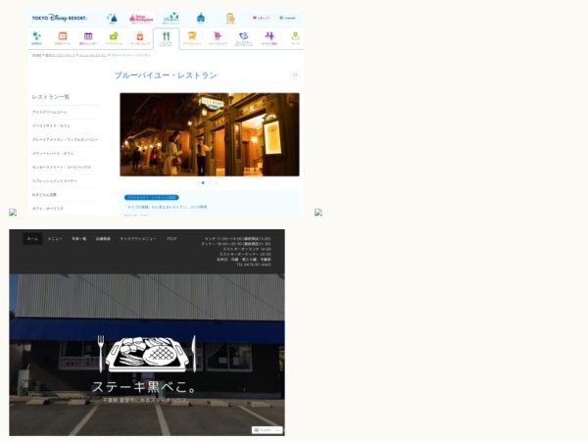Open リフレッシュメントコーナー in restaurant list
588x441 pixels.
[x=55, y=181]
